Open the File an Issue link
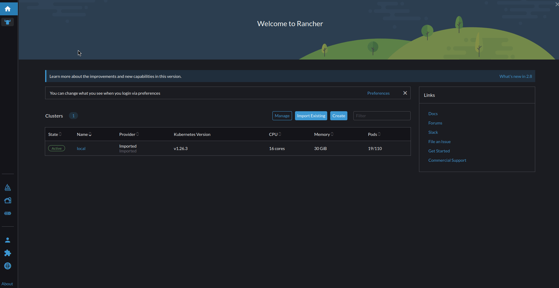The width and height of the screenshot is (559, 288). (x=439, y=141)
